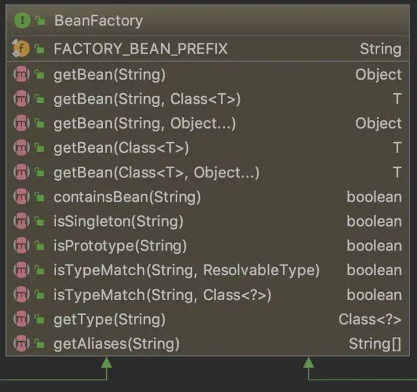417x392 pixels.
Task: Select getBean(String, Class<T>) method
Action: (147, 99)
